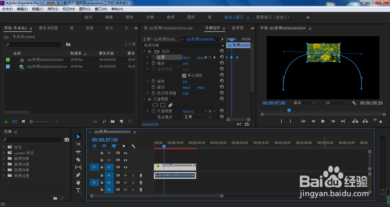390x207 pixels.
Task: Open 序列(S) menu
Action: pos(53,9)
